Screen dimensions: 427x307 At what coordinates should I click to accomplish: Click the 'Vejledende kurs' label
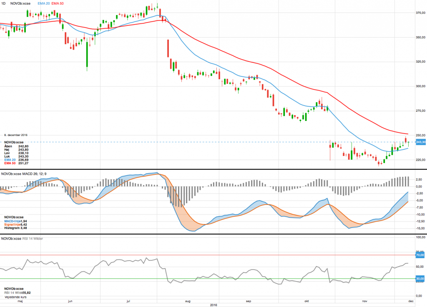(x=15, y=297)
